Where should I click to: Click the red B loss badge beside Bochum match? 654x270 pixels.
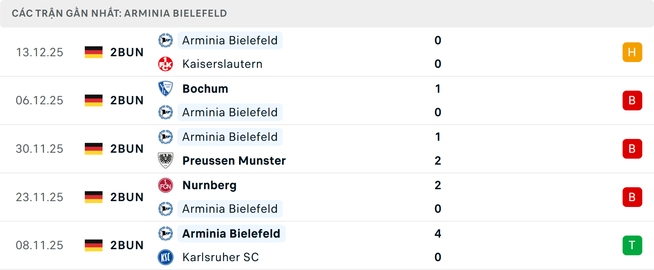(632, 100)
